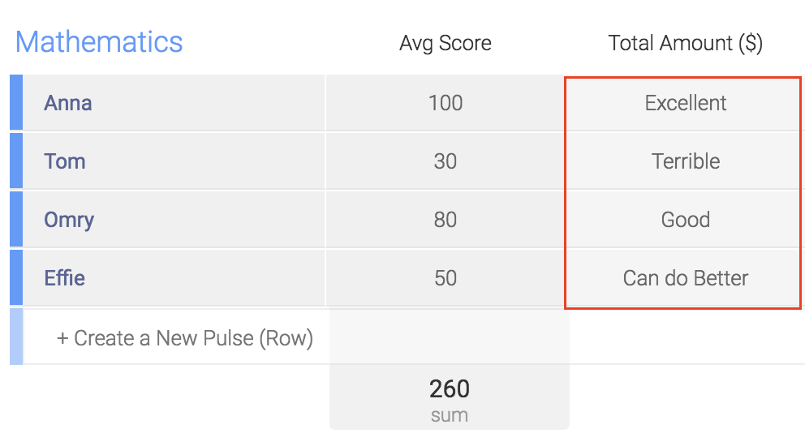This screenshot has width=805, height=446.
Task: Edit Tom's Avg Score cell showing 30
Action: (x=446, y=161)
